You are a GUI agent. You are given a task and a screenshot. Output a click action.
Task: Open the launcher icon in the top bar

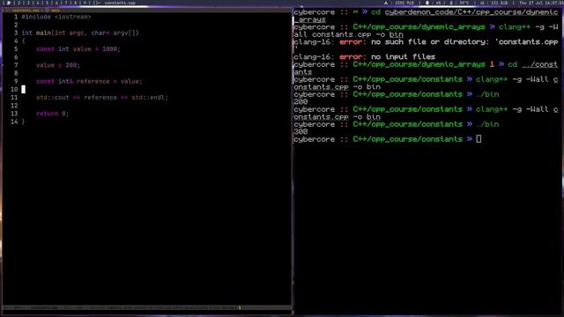[9, 3]
